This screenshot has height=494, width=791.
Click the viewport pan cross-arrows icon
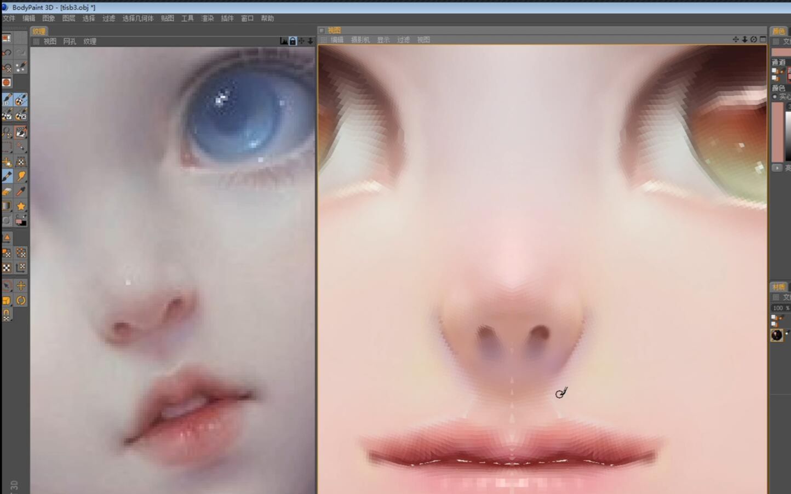tap(736, 39)
